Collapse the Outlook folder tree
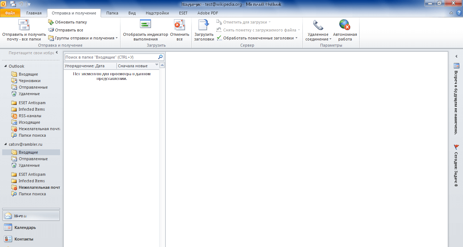The height and width of the screenshot is (247, 463). pos(5,66)
